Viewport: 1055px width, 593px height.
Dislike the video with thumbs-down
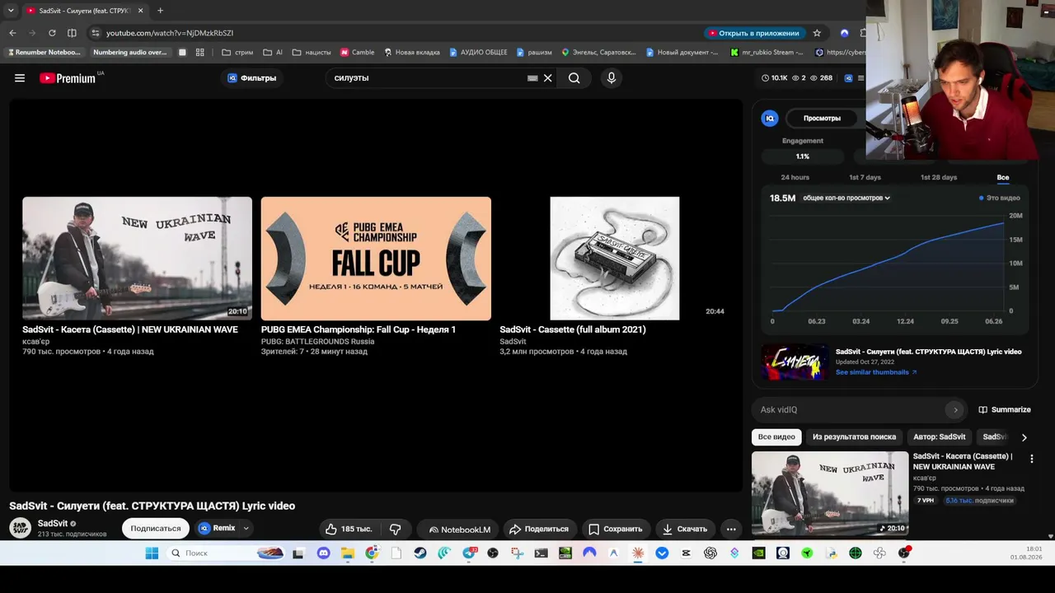point(396,529)
